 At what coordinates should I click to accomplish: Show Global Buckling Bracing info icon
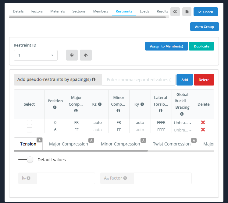click(182, 114)
